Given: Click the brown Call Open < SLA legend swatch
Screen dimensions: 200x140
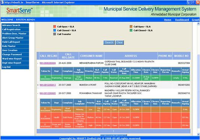Looking at the screenshot, I should (131, 26).
